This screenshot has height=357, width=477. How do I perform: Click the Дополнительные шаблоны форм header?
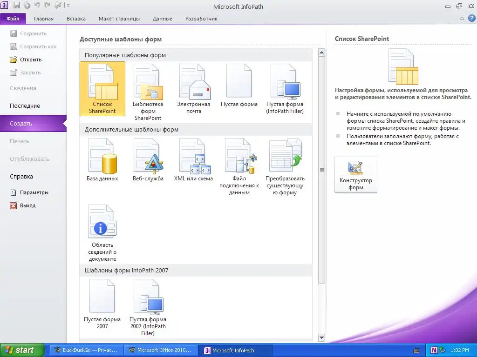click(196, 130)
